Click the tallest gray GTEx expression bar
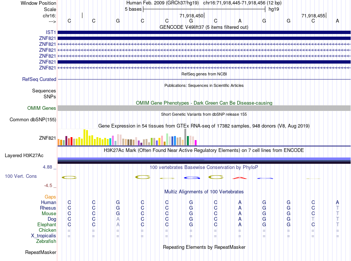The height and width of the screenshot is (261, 351). click(x=185, y=137)
